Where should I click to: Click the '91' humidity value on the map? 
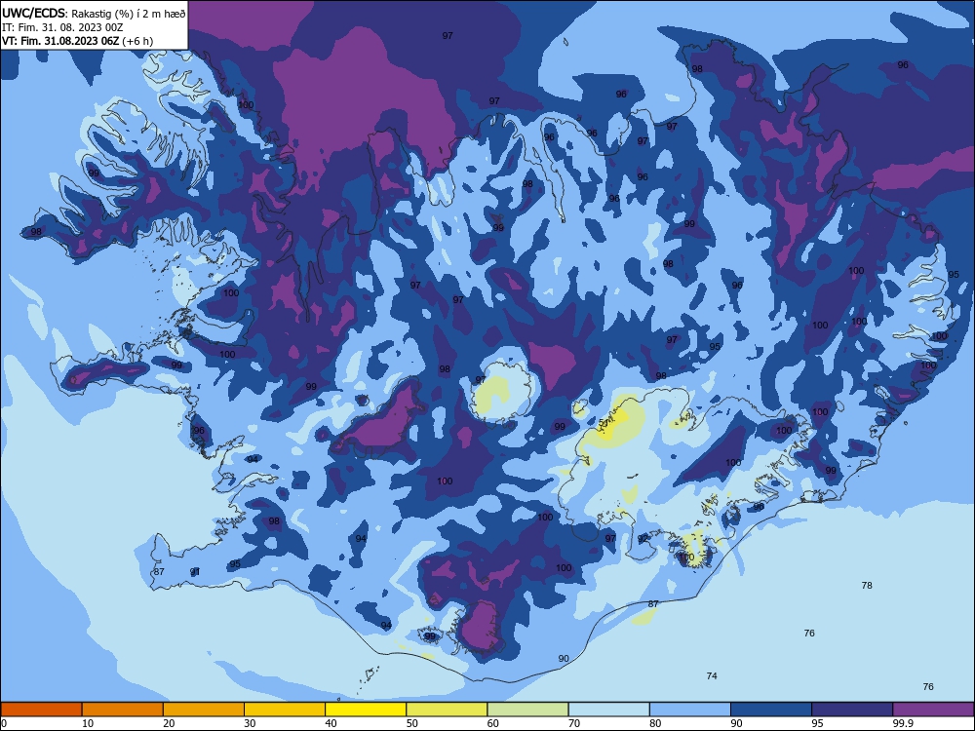195,571
